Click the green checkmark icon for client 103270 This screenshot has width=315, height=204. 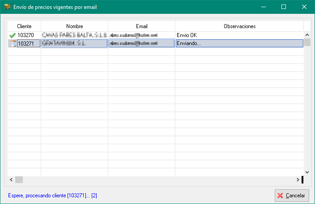(13, 35)
